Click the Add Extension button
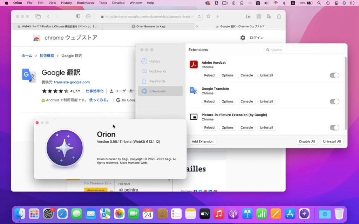 [203, 141]
